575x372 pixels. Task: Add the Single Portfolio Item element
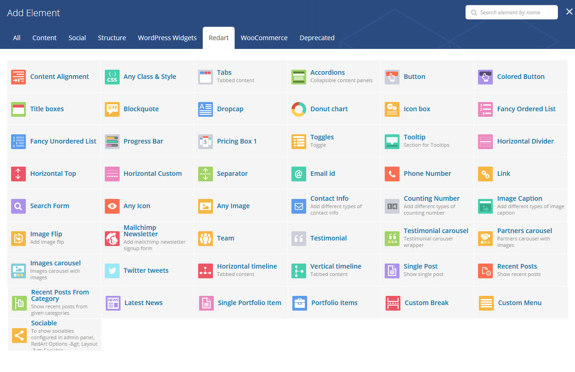[242, 303]
